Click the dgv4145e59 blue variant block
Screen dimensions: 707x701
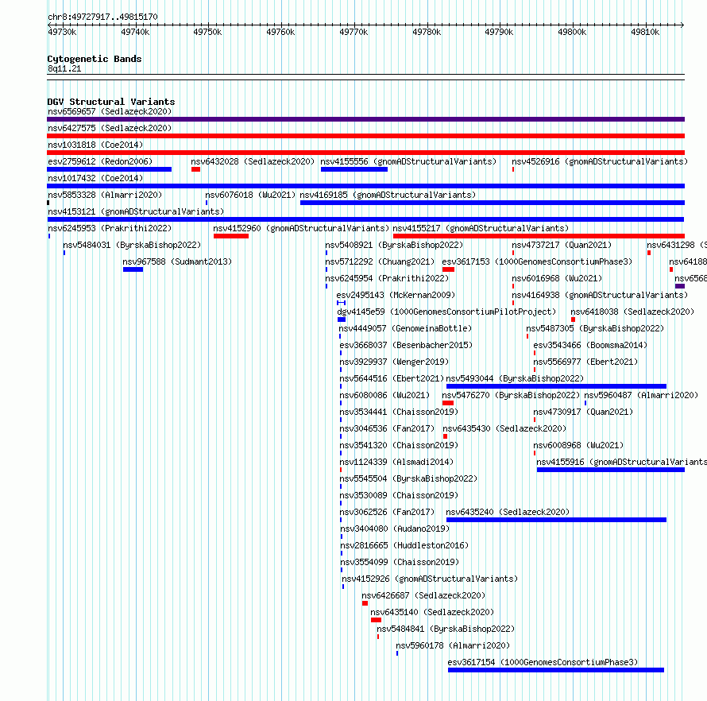click(x=342, y=320)
